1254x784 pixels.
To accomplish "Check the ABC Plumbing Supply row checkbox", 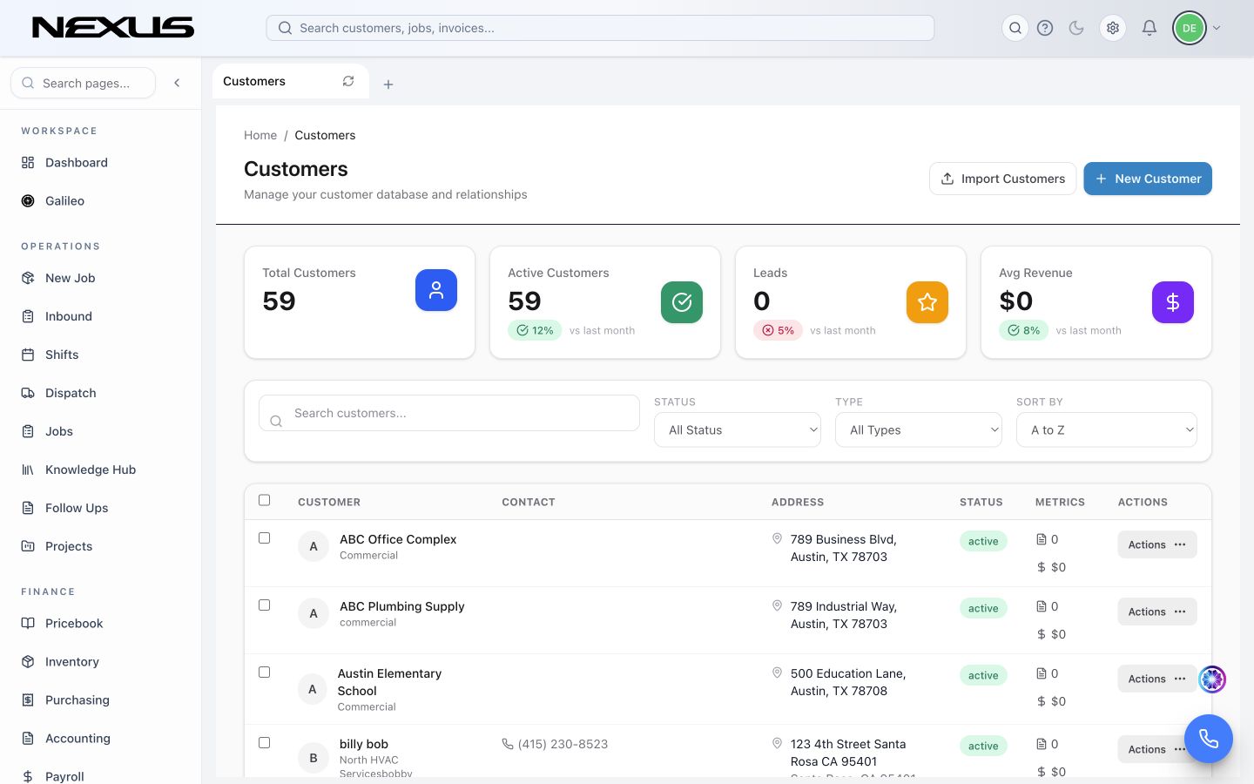I will (265, 605).
